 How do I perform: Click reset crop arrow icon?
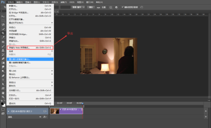tap(142, 7)
